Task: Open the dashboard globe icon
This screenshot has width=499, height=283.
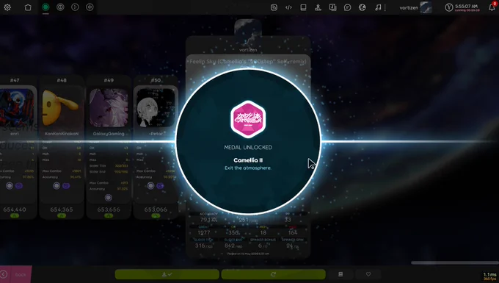Action: (x=363, y=7)
